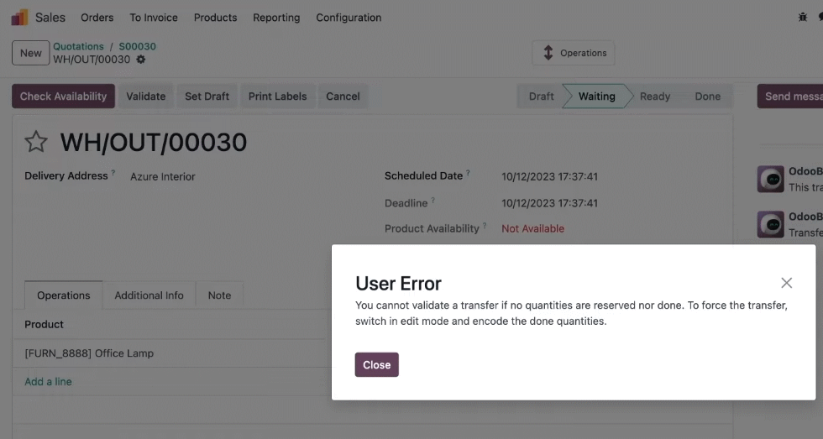Click the Scheduled Date help question mark
The image size is (823, 439).
pos(468,173)
